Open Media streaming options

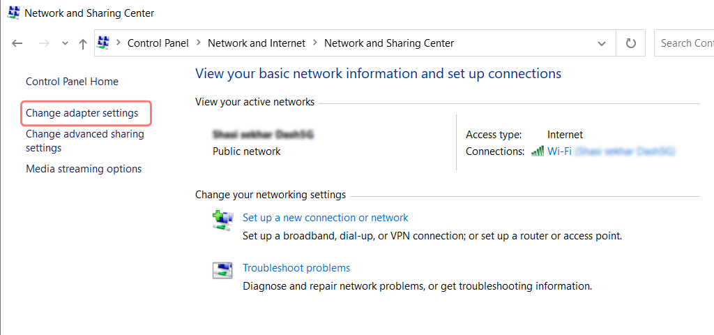coord(84,169)
